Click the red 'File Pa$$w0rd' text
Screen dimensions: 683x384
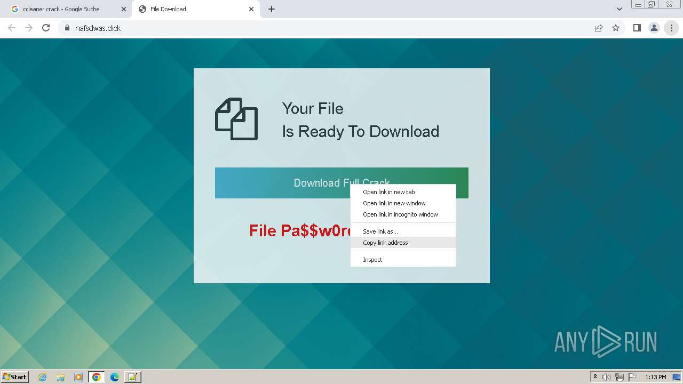[x=300, y=230]
